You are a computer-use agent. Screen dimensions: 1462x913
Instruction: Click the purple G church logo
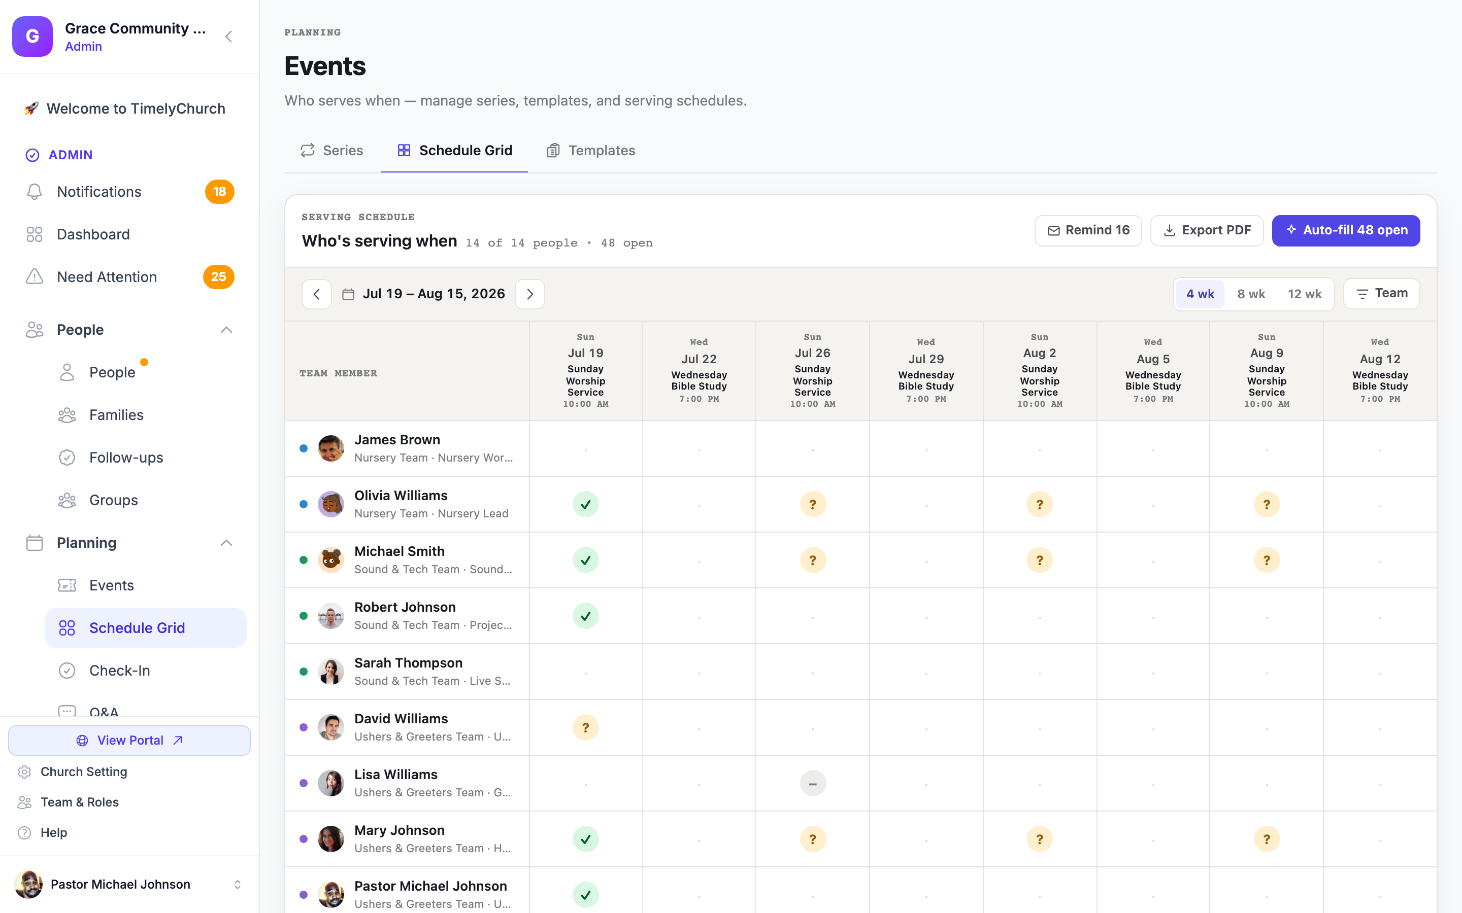[x=32, y=36]
